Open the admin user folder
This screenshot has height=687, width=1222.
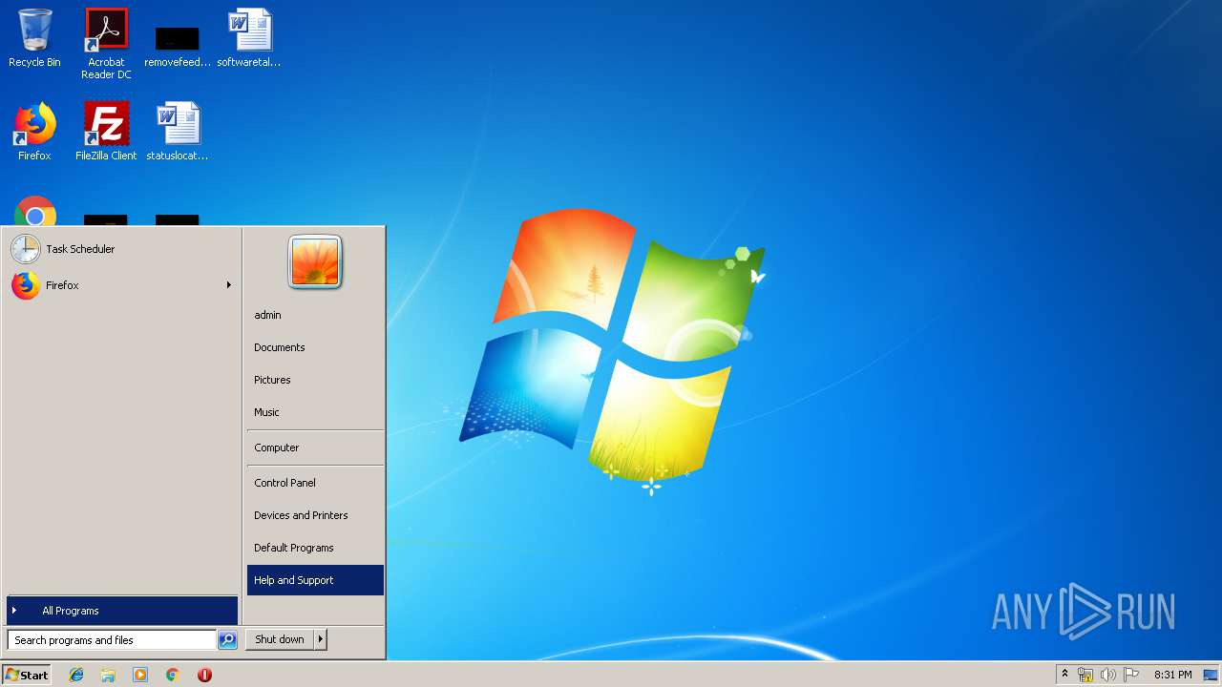(315, 315)
